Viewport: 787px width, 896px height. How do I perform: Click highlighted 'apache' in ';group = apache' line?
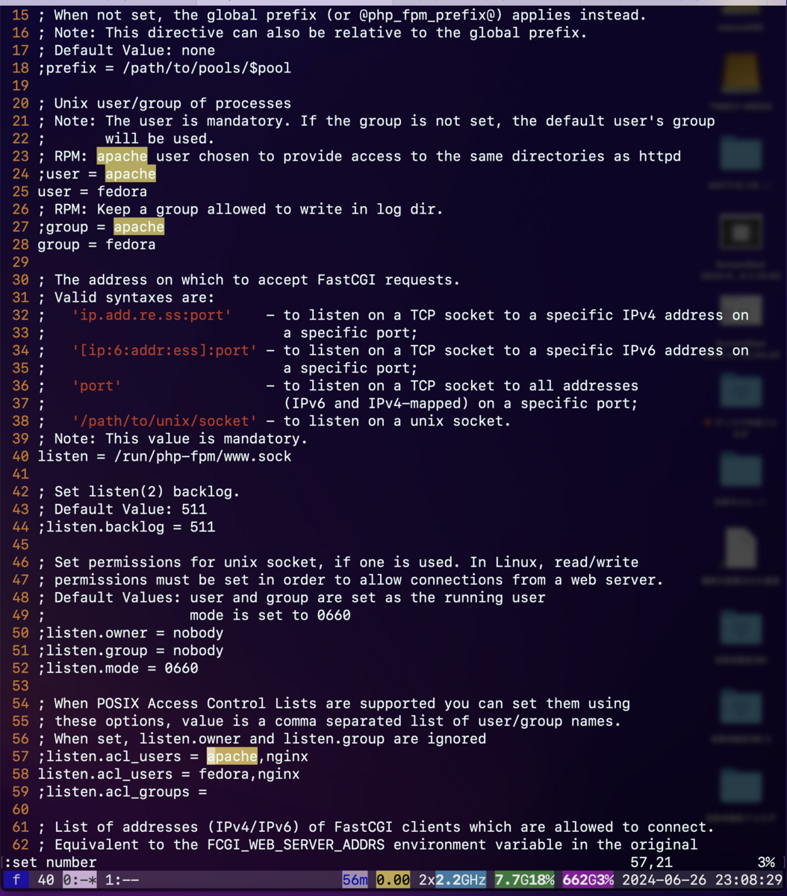pyautogui.click(x=139, y=227)
